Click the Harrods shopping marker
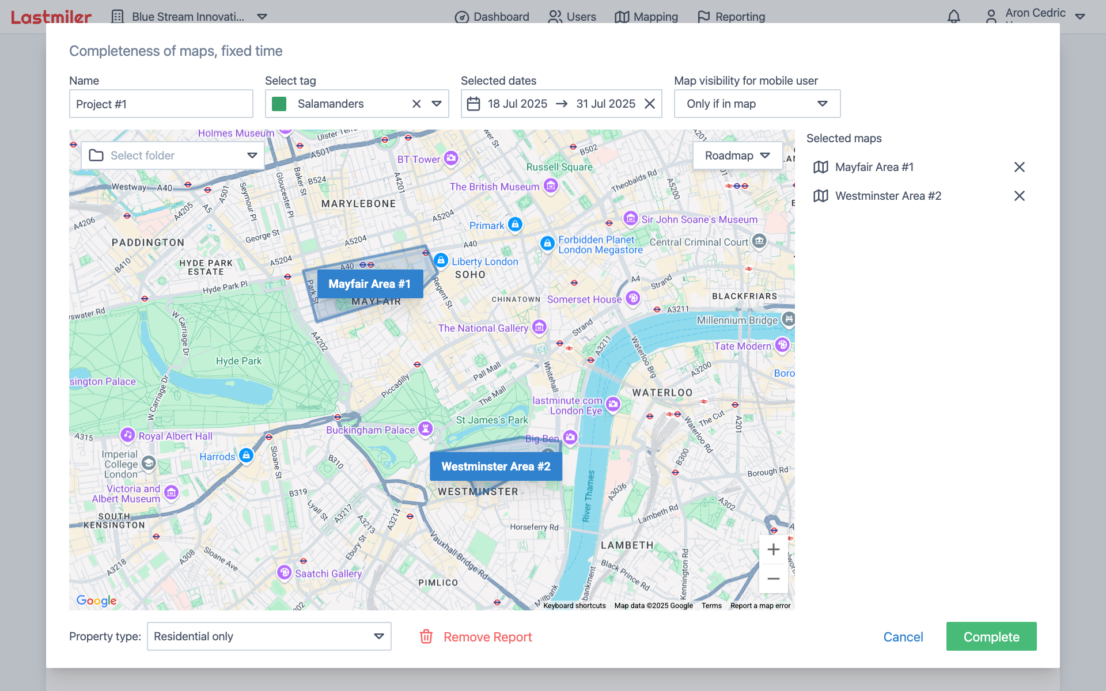The width and height of the screenshot is (1106, 691). (x=246, y=455)
